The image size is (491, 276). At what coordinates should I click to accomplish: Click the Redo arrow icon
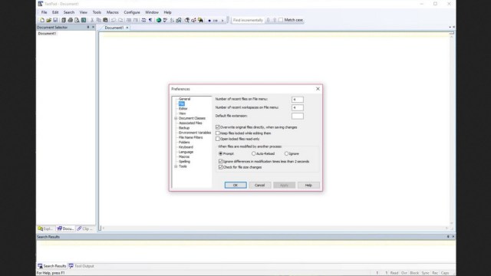click(120, 20)
